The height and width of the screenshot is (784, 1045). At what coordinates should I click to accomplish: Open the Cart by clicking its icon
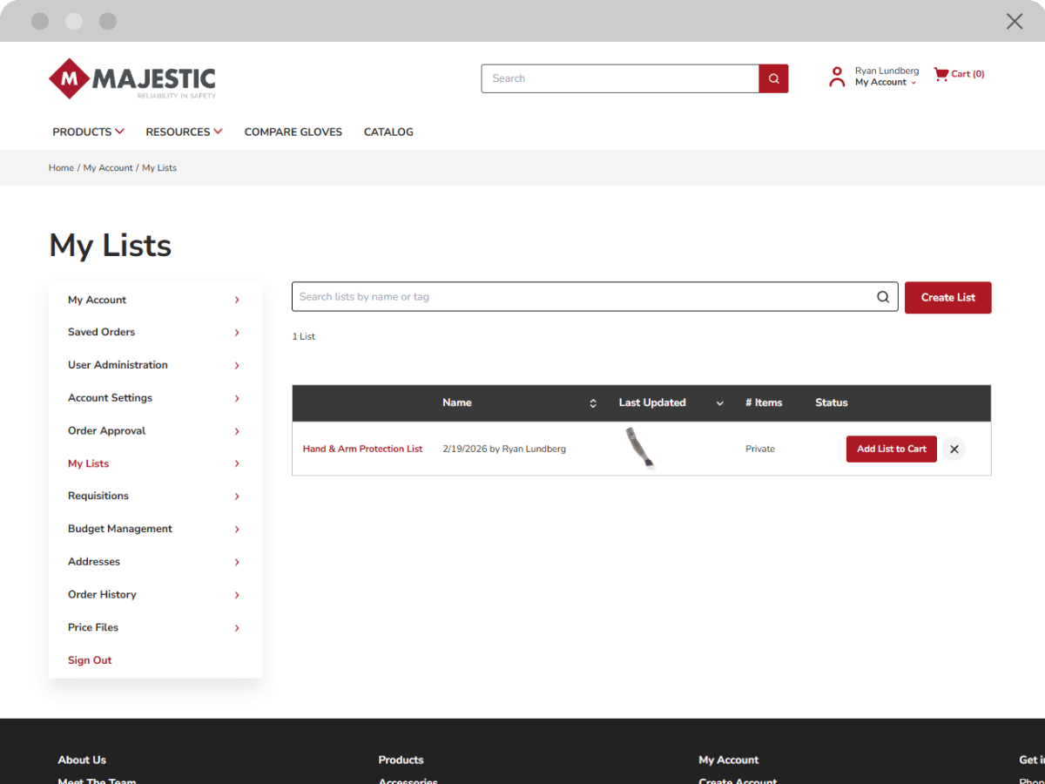[x=940, y=74]
